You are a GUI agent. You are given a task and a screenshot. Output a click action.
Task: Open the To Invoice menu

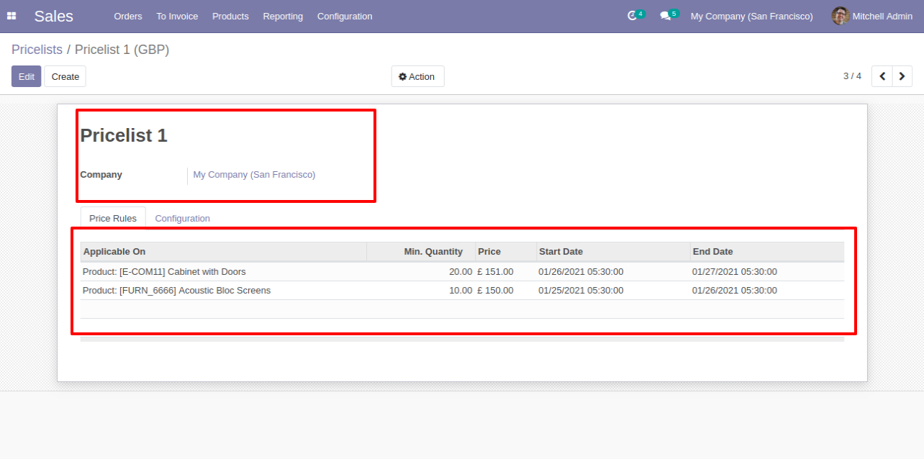(177, 16)
